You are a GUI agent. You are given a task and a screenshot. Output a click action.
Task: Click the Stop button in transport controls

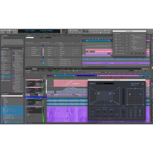tap(10, 30)
